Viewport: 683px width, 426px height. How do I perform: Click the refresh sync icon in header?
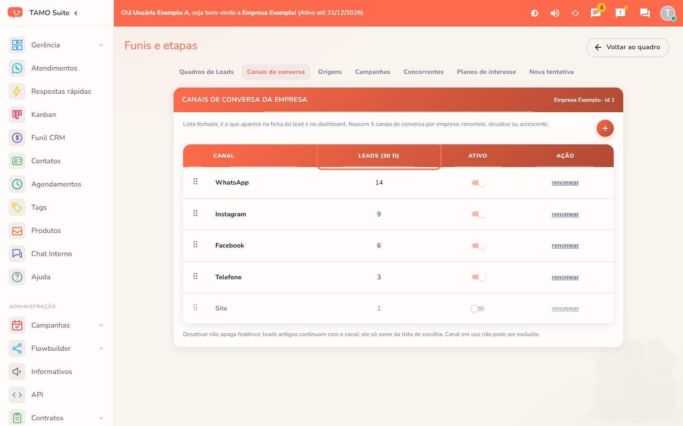575,13
